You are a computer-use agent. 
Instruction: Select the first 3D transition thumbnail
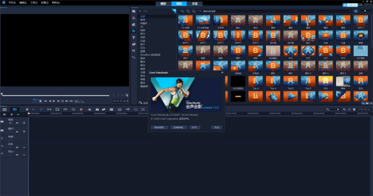click(185, 20)
